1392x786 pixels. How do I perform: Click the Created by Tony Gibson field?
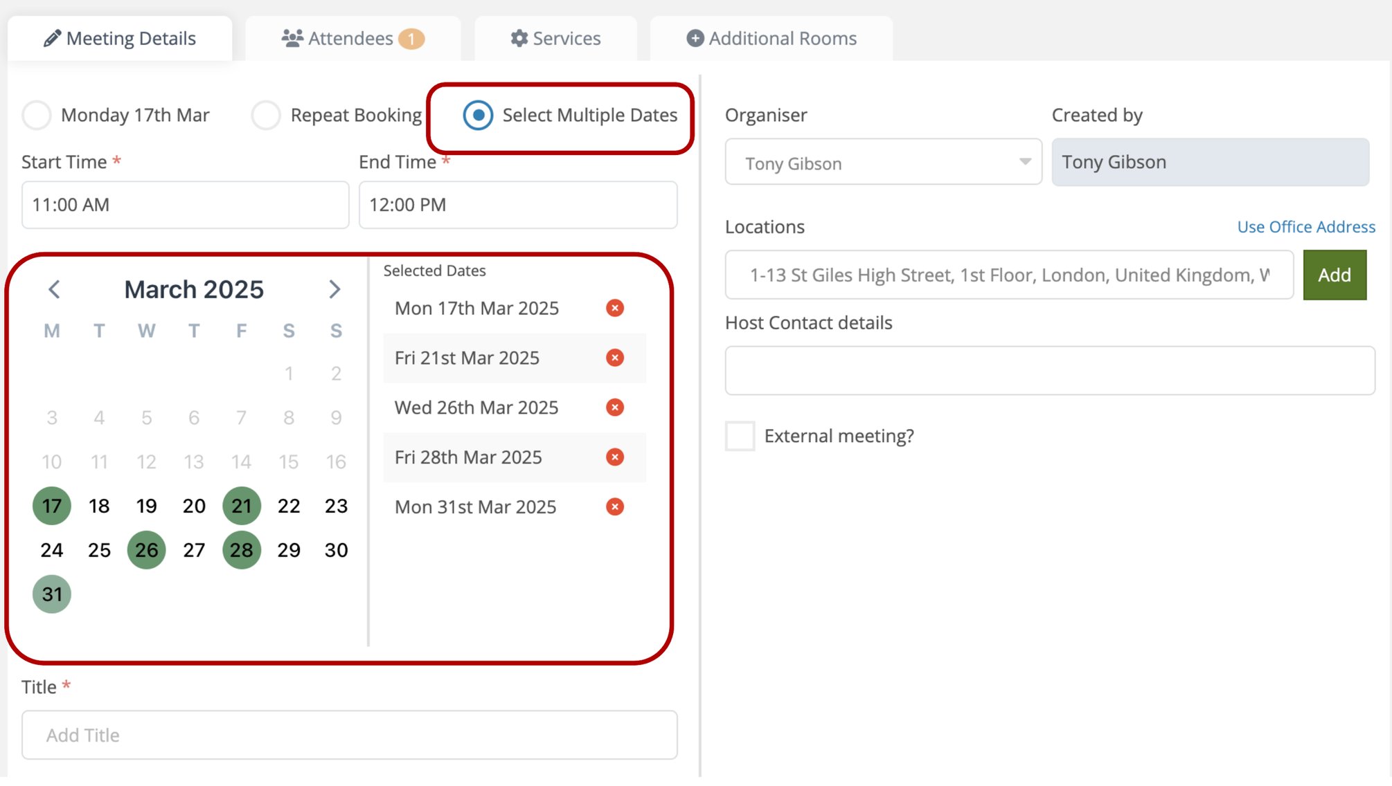(x=1210, y=162)
